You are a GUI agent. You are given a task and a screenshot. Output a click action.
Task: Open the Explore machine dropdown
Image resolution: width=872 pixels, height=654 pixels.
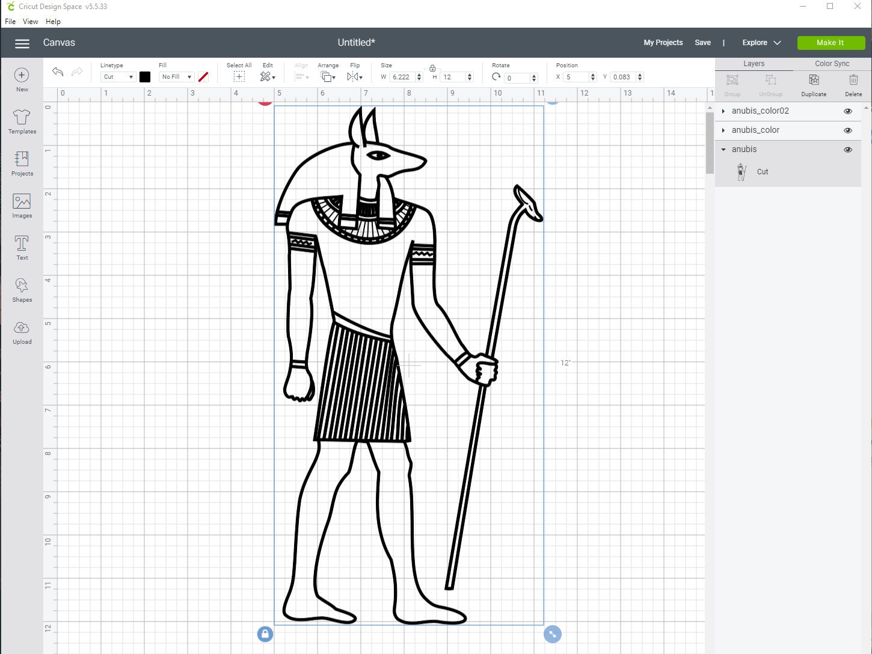coord(761,43)
